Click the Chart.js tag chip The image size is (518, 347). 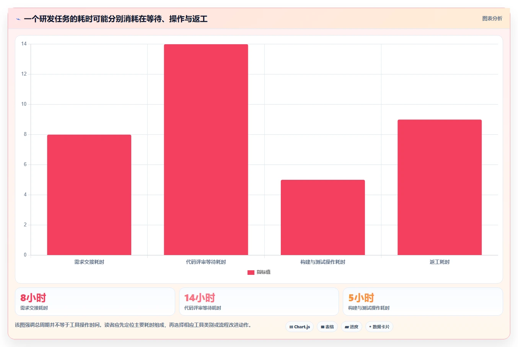pos(300,327)
